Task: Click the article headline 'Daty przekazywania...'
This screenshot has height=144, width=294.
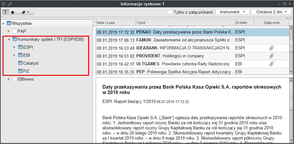Action: pyautogui.click(x=192, y=90)
